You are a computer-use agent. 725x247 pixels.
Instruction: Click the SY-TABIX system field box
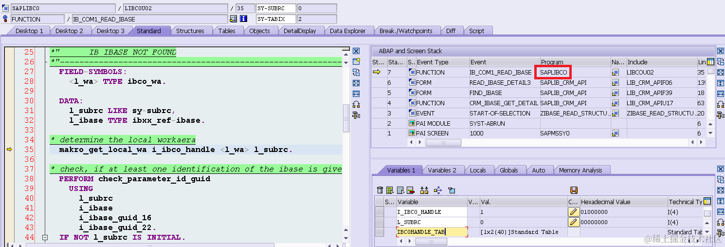pos(276,19)
